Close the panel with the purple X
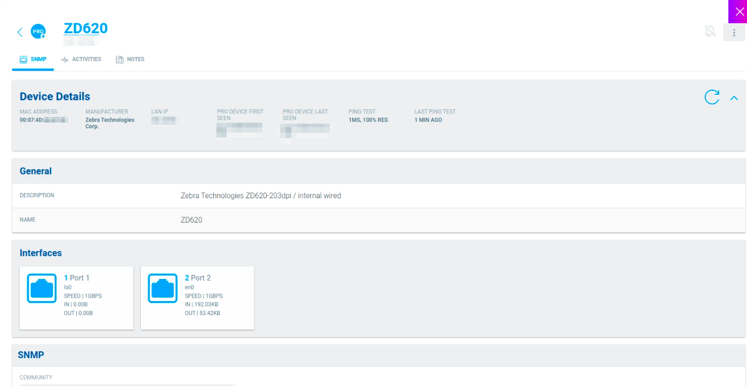The width and height of the screenshot is (747, 386). pos(739,12)
